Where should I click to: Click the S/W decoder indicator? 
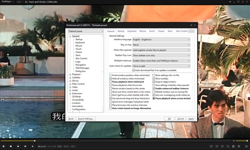(59, 147)
